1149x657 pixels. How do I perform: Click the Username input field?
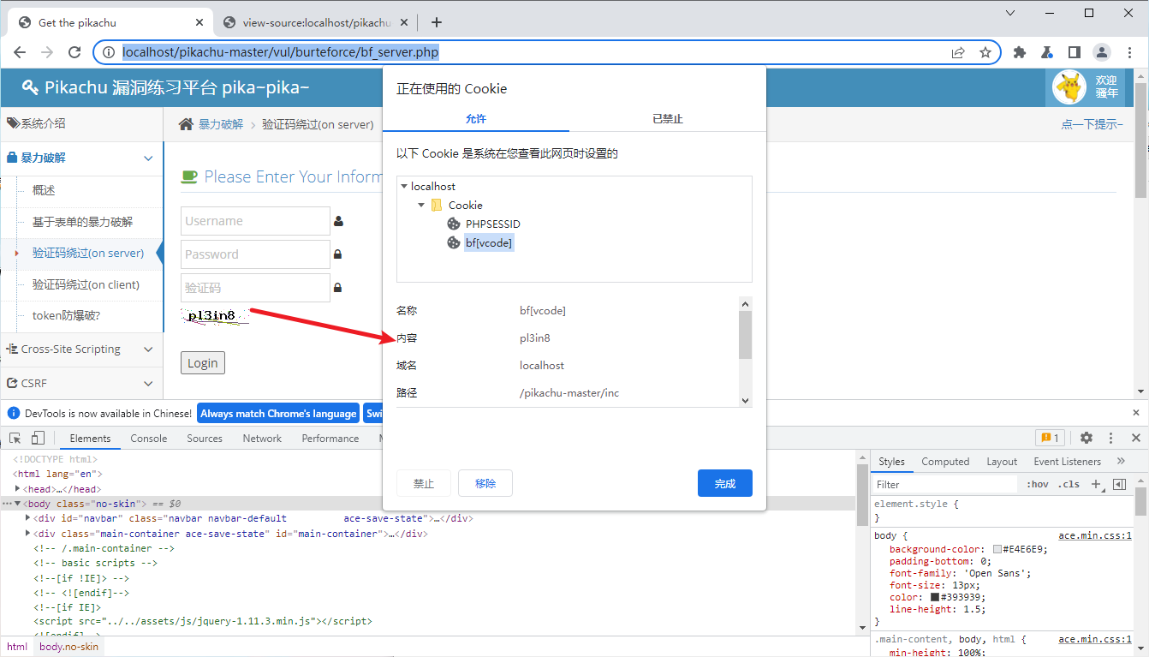pyautogui.click(x=255, y=221)
